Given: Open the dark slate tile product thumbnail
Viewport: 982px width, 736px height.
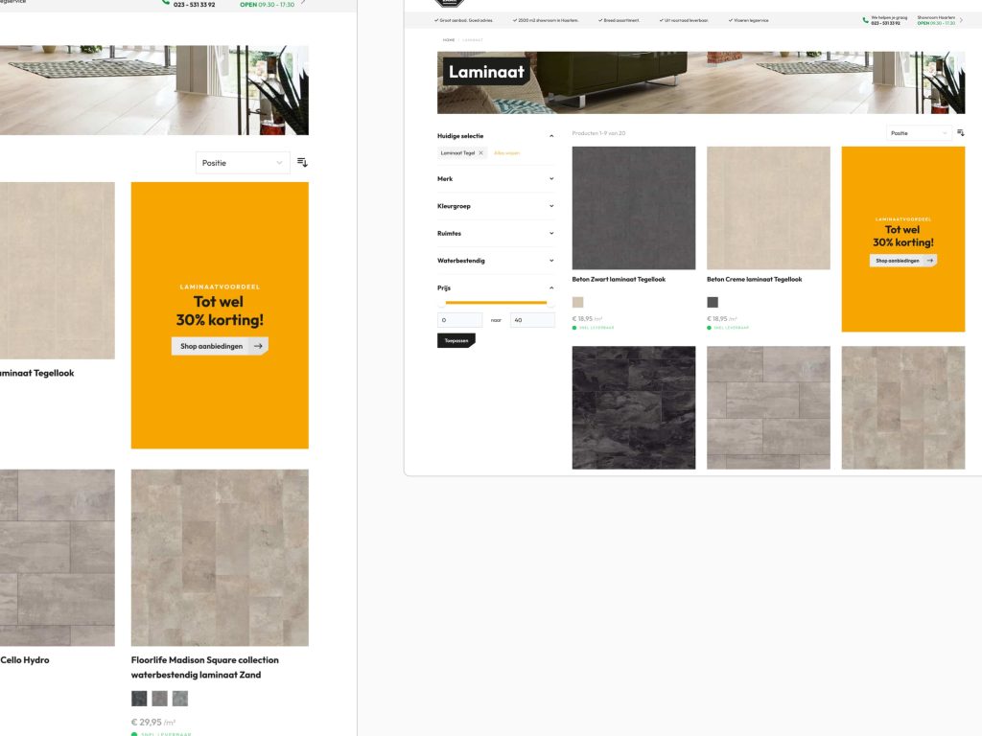Looking at the screenshot, I should (633, 407).
